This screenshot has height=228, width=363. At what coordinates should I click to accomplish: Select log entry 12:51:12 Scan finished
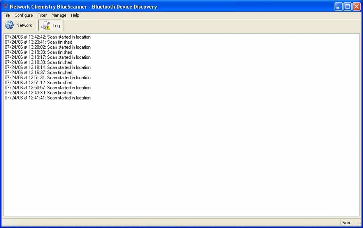click(38, 83)
